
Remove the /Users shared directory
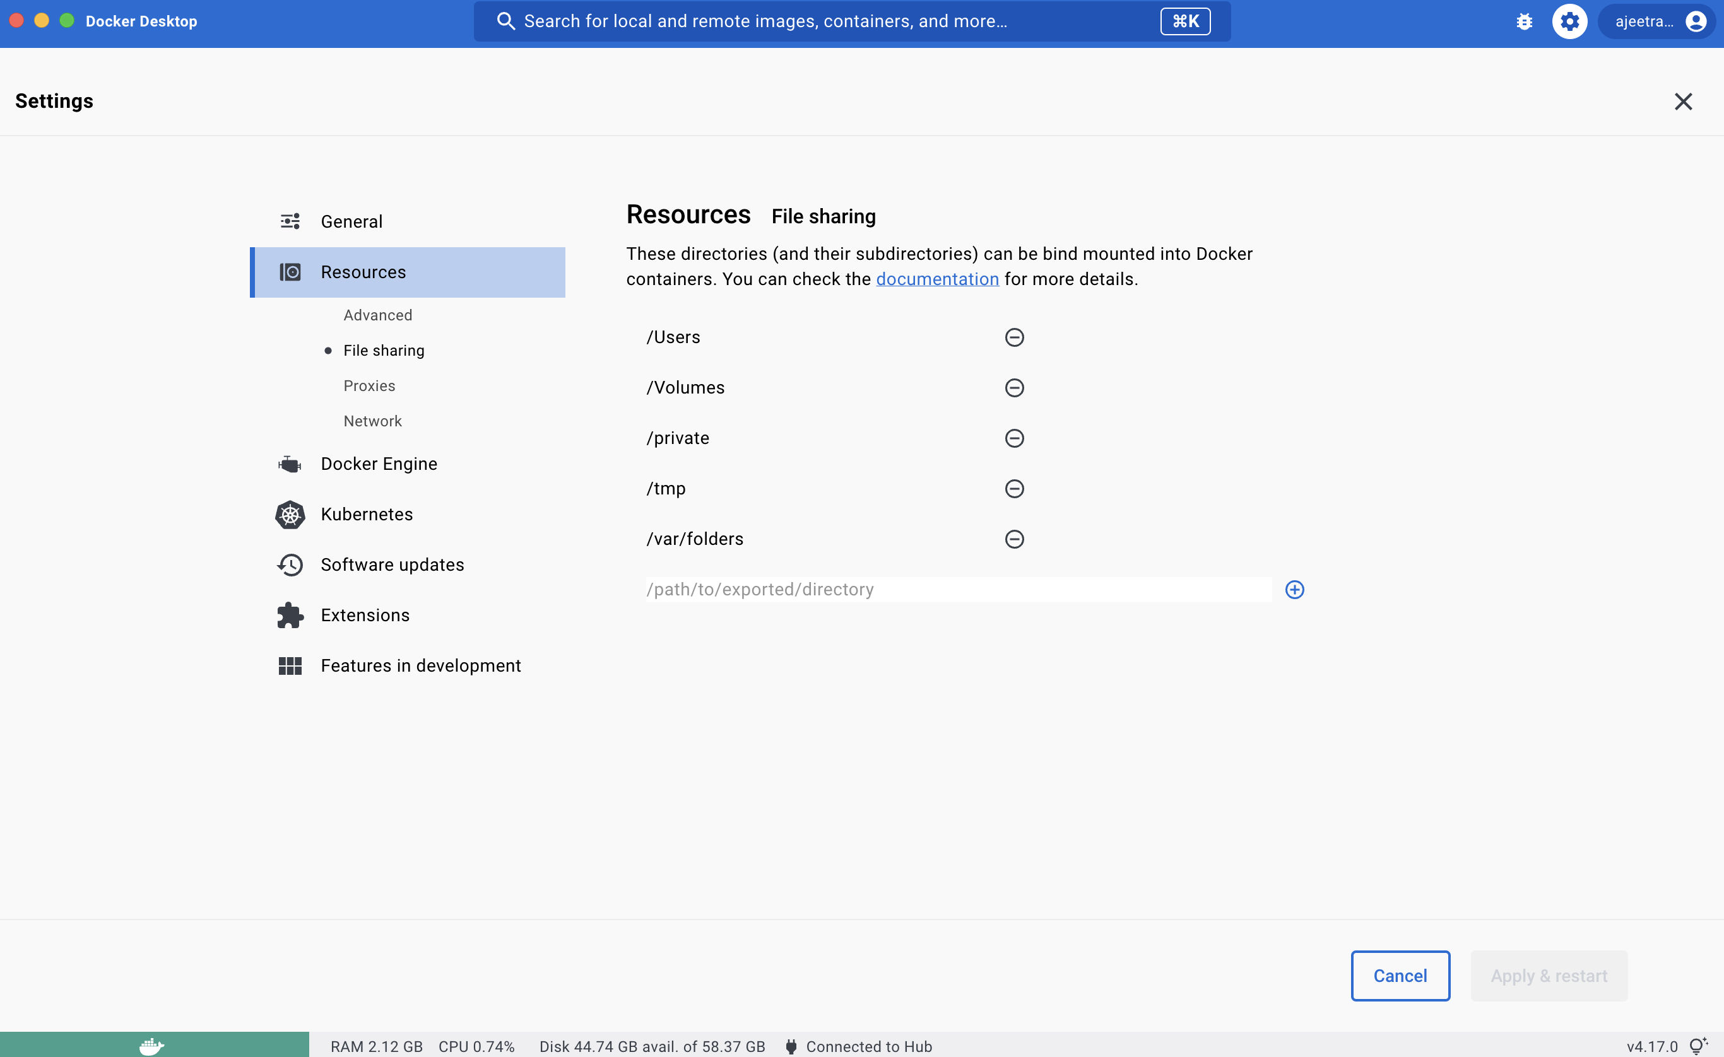pyautogui.click(x=1015, y=337)
